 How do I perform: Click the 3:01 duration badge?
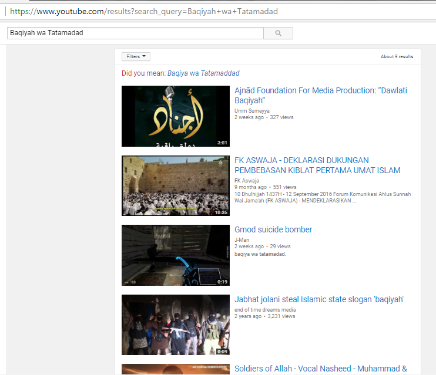pos(222,143)
